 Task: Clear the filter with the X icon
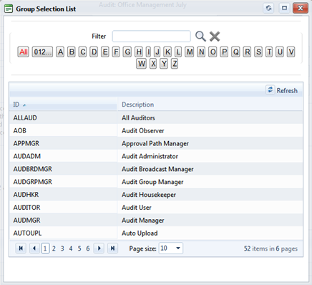click(x=215, y=37)
